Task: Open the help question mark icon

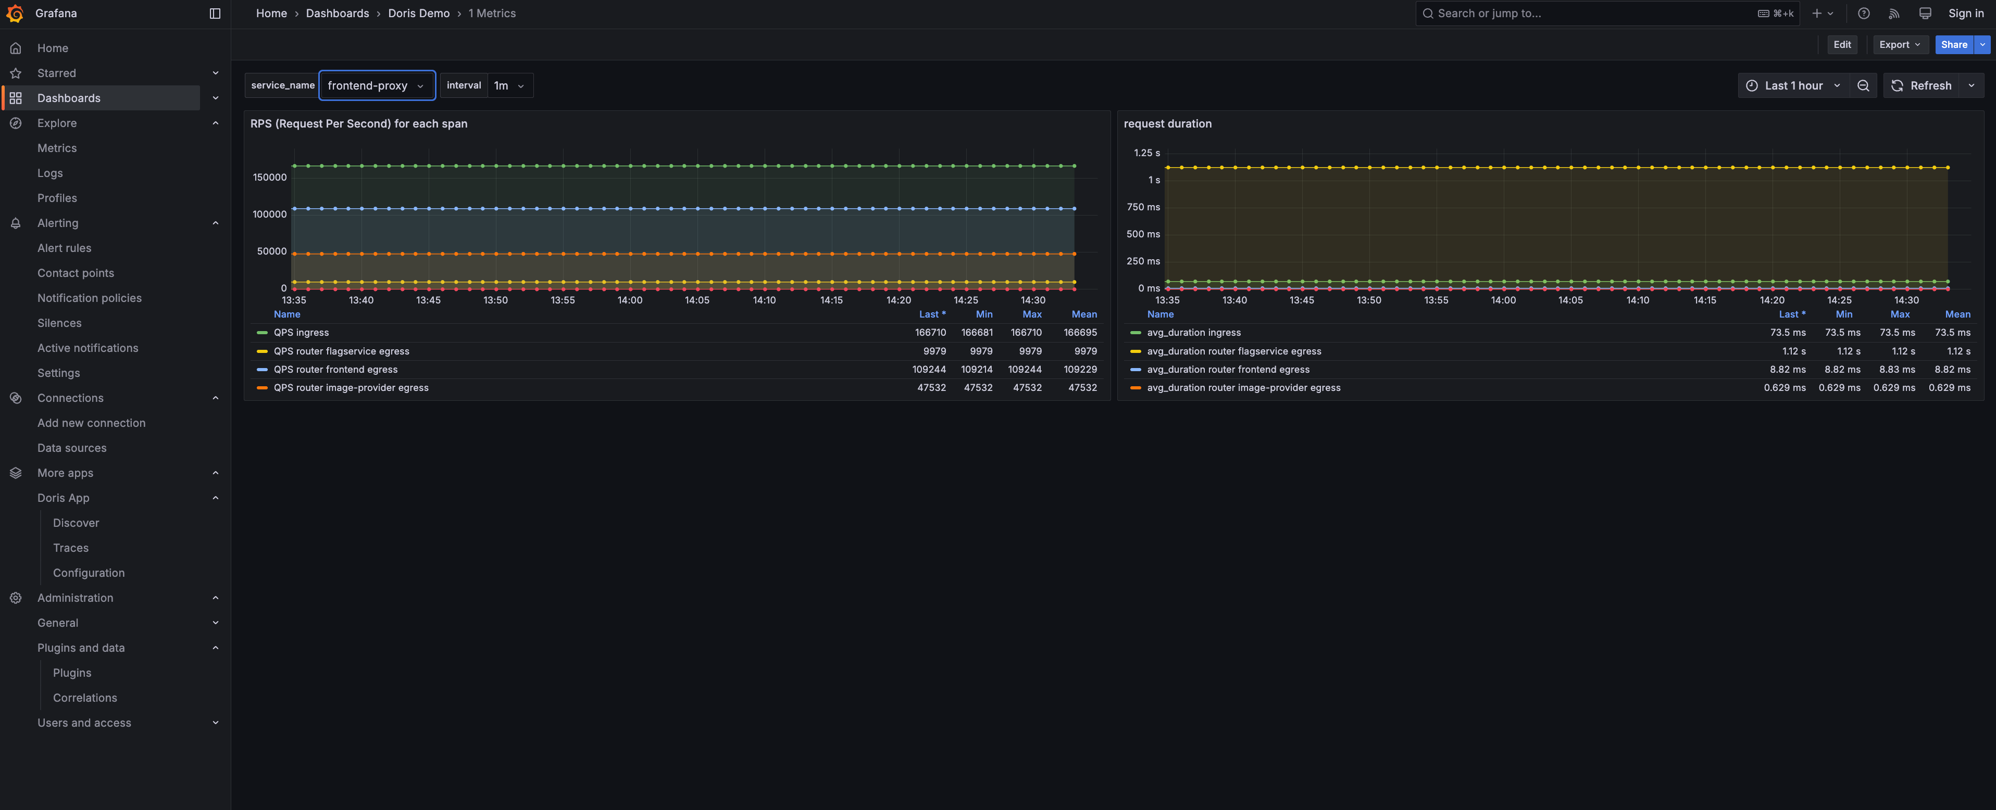Action: click(1864, 13)
